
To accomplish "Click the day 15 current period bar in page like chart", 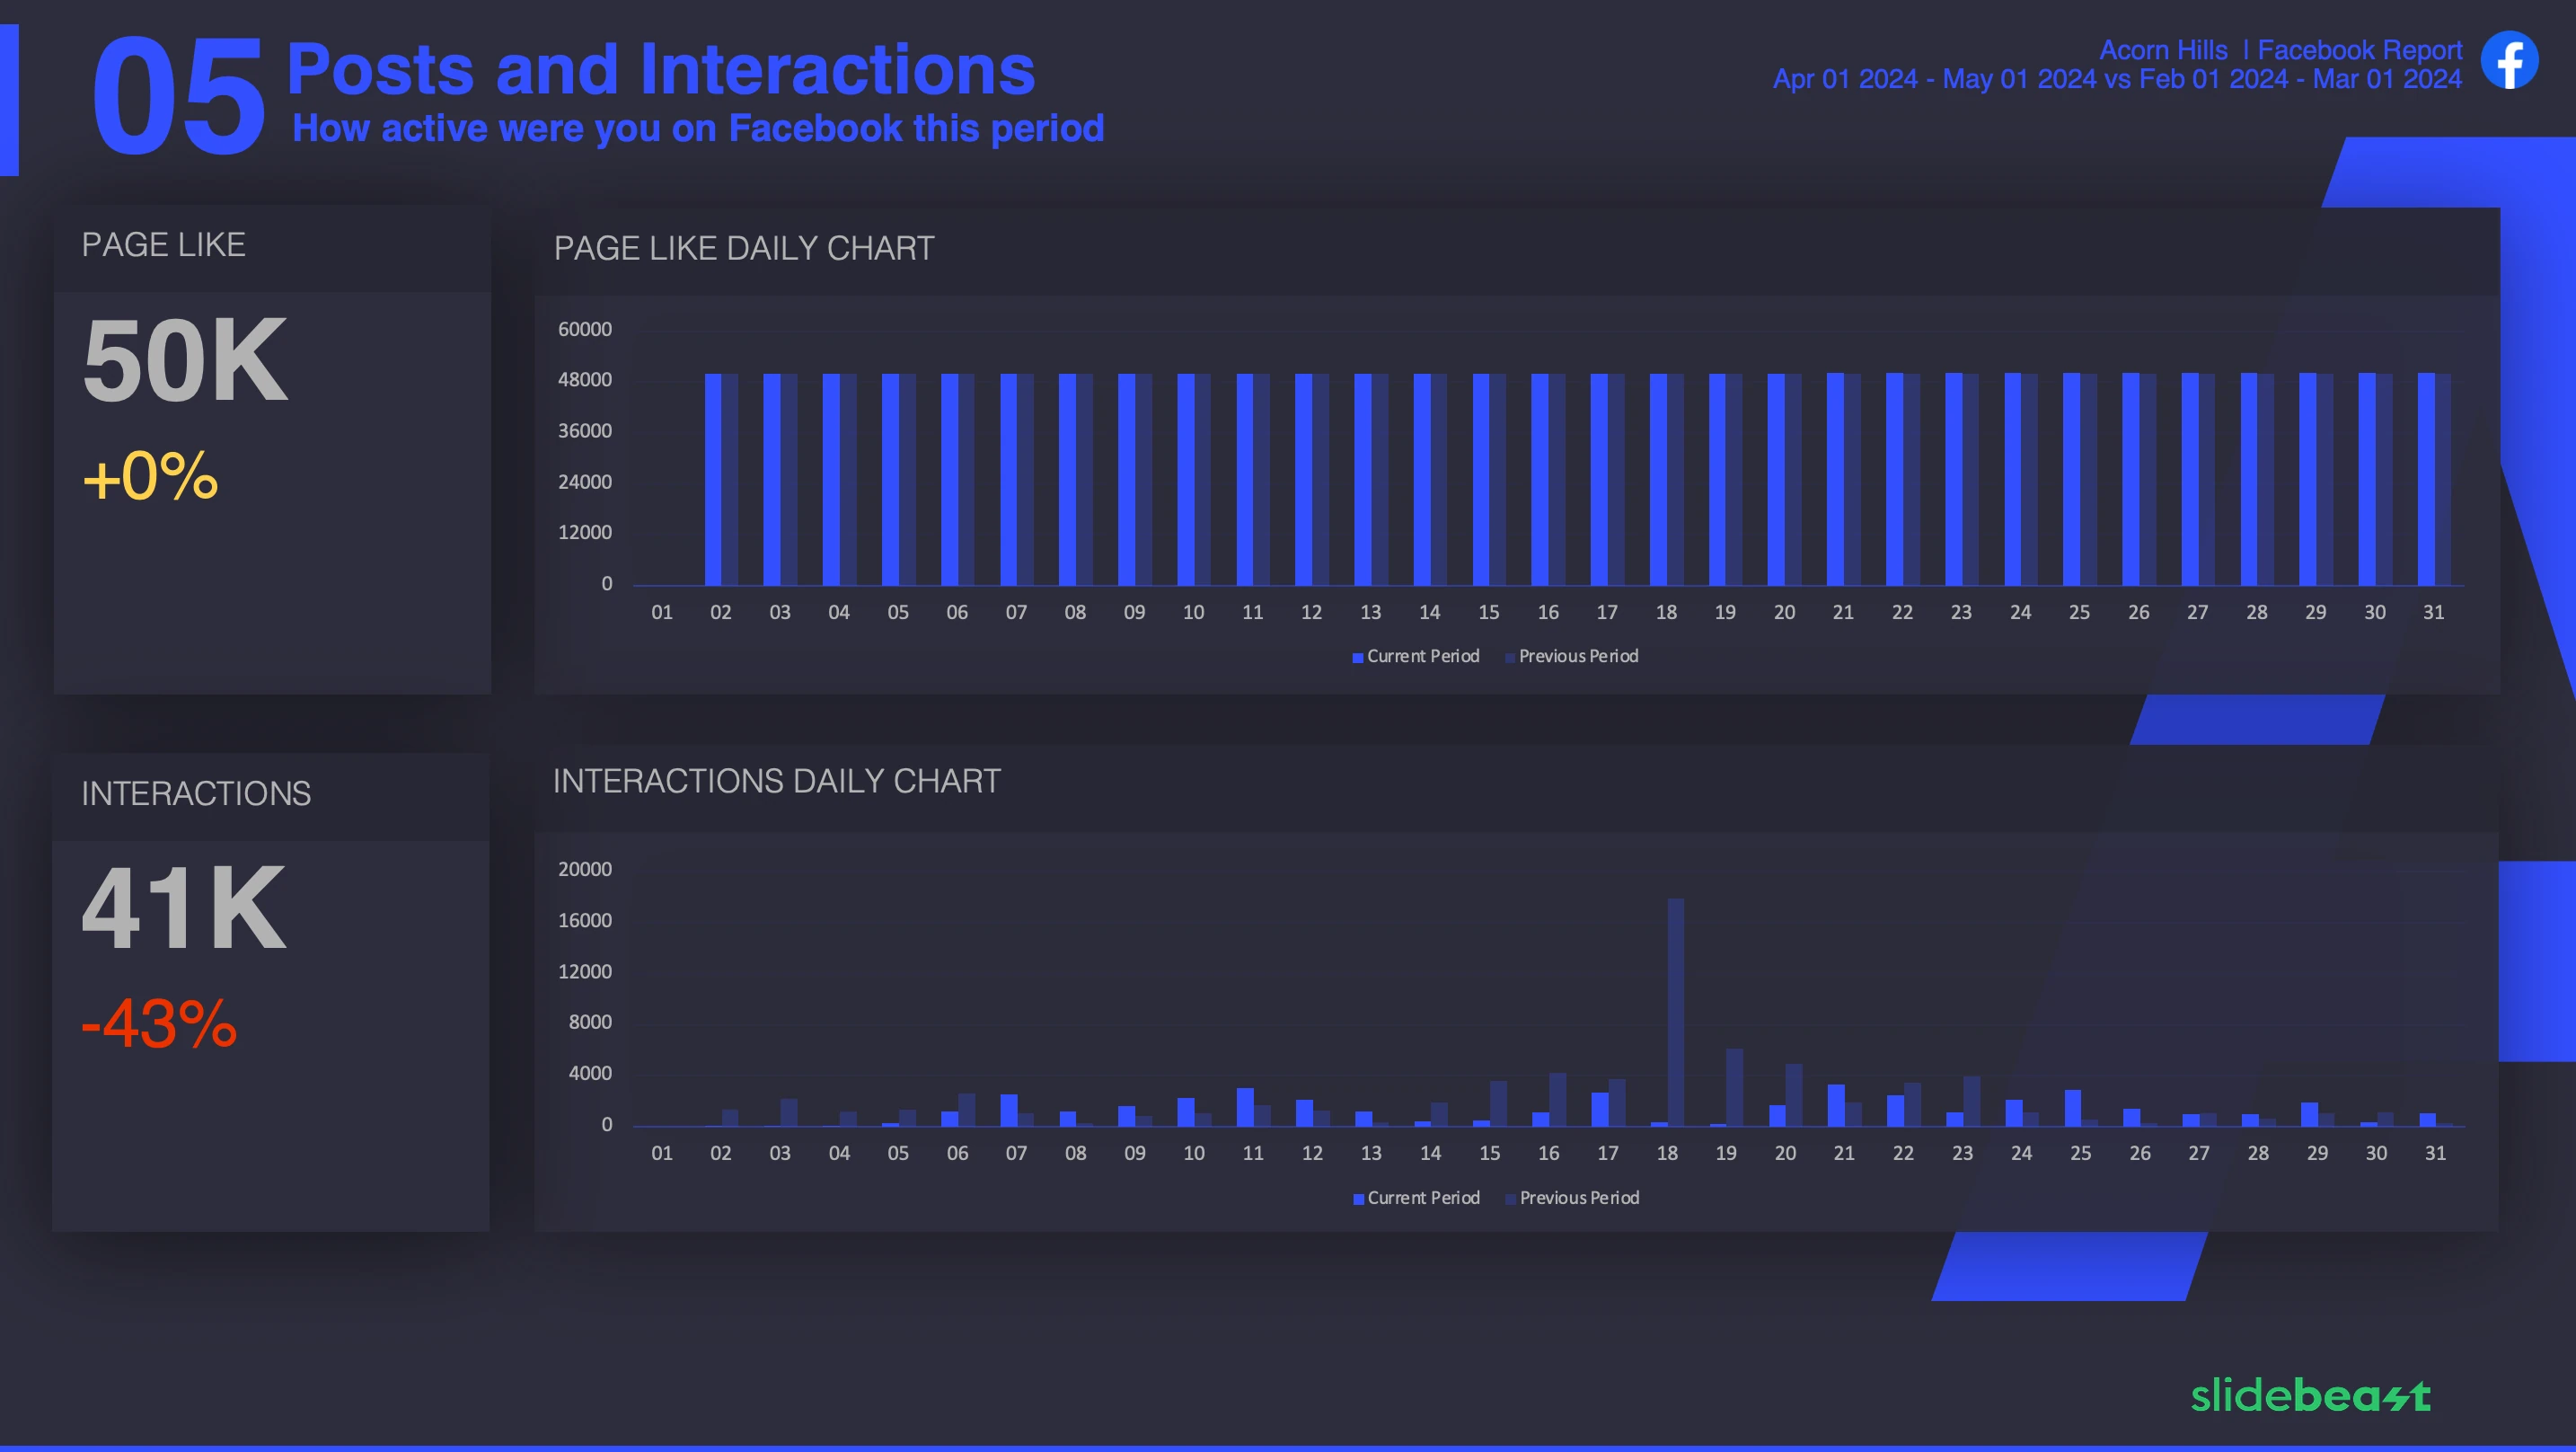I will click(x=1481, y=479).
